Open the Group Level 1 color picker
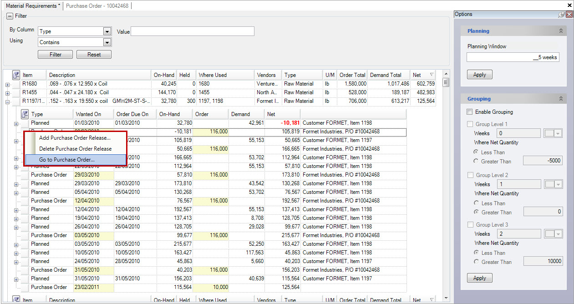Viewport: 574px width, 304px height. [x=553, y=133]
